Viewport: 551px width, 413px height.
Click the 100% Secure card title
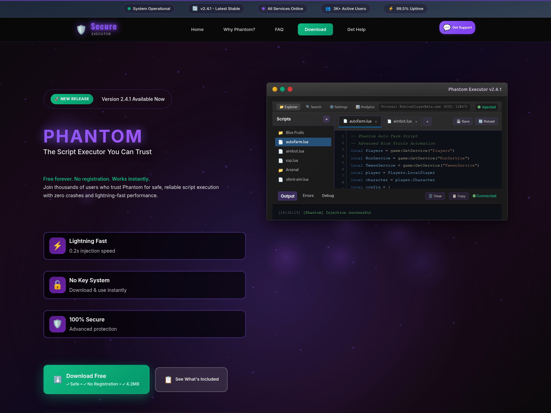[x=87, y=320]
